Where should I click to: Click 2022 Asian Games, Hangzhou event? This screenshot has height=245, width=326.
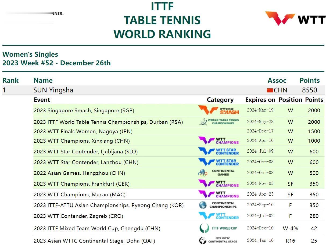[79, 173]
